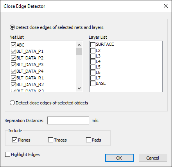Click the BLT_DATA_R2 net name text

(30, 84)
